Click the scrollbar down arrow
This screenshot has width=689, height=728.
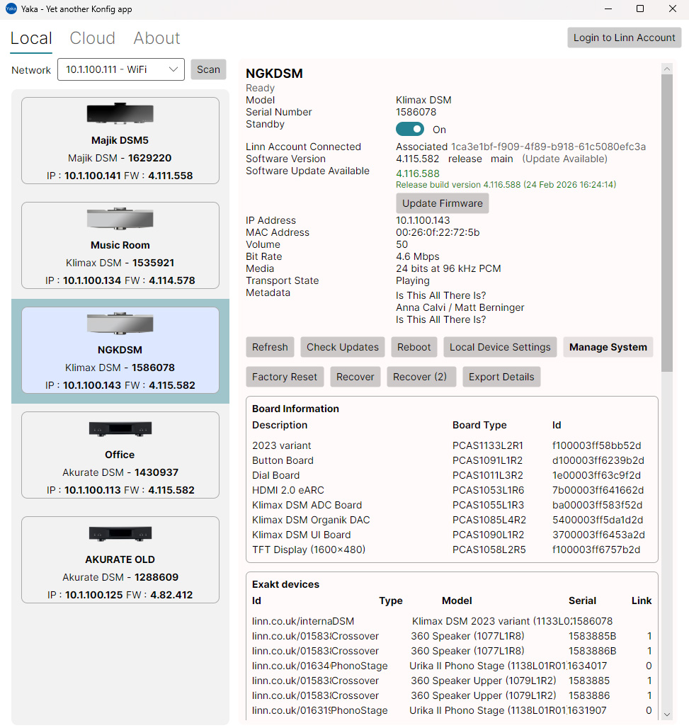(666, 715)
